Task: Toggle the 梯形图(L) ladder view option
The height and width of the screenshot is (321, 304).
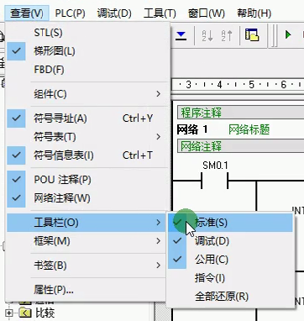Action: [87, 51]
